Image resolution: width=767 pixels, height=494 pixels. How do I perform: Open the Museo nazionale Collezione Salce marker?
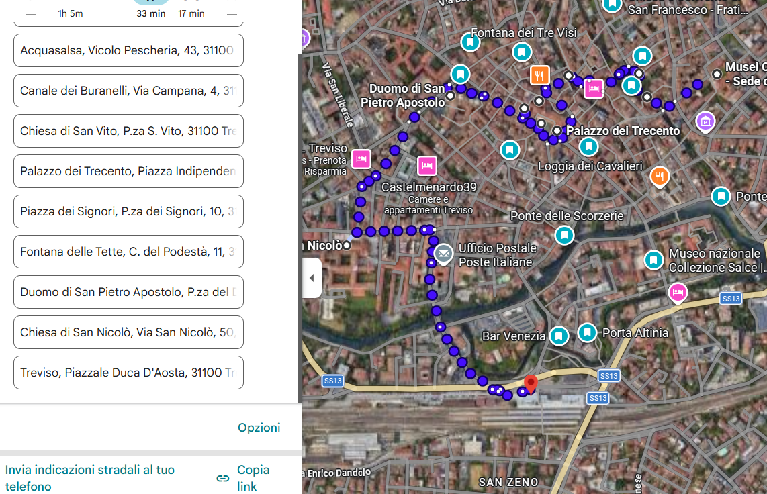tap(653, 260)
